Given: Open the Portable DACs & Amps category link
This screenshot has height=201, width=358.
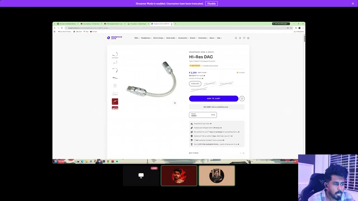Looking at the screenshot, I should (x=211, y=66).
